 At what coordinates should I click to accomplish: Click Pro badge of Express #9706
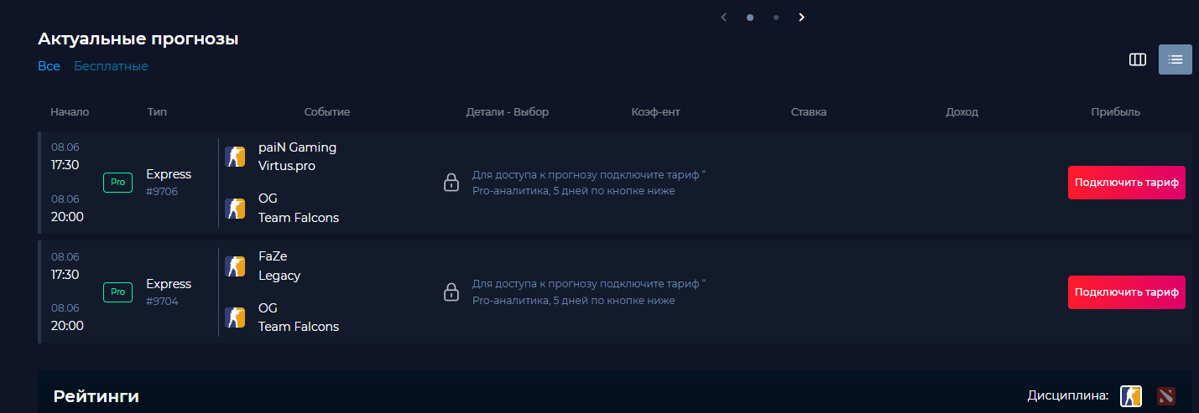pos(117,183)
